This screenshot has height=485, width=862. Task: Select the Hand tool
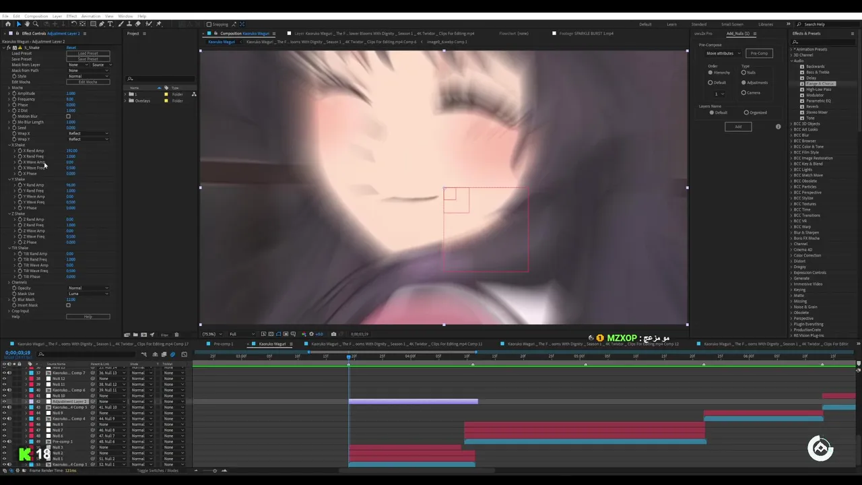(27, 24)
